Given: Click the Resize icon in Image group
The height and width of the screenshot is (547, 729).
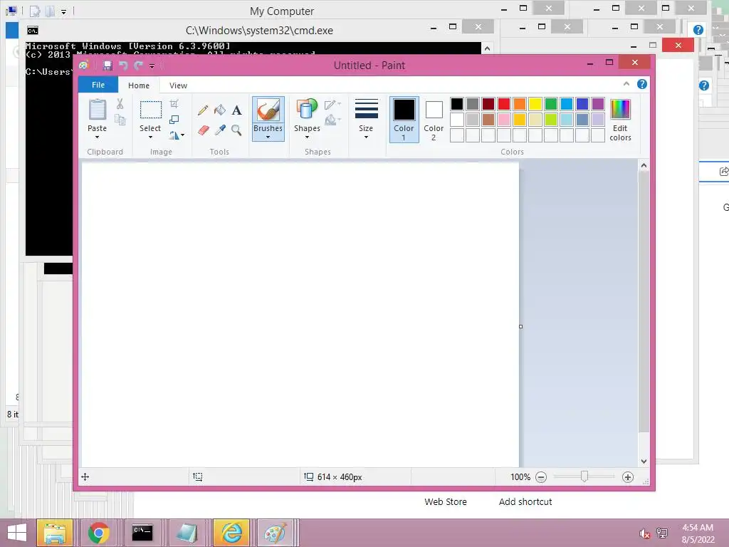Looking at the screenshot, I should point(174,120).
